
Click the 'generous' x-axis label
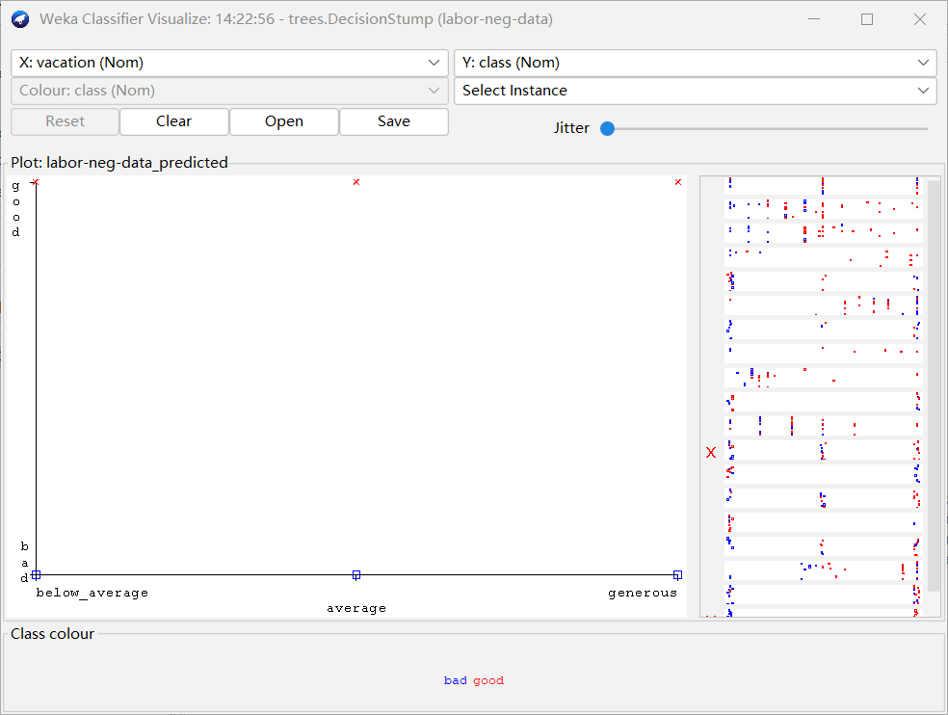pos(643,593)
